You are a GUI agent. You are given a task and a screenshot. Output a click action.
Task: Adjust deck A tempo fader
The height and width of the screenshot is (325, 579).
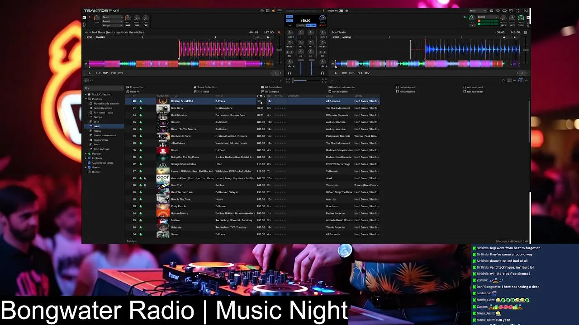coord(279,50)
